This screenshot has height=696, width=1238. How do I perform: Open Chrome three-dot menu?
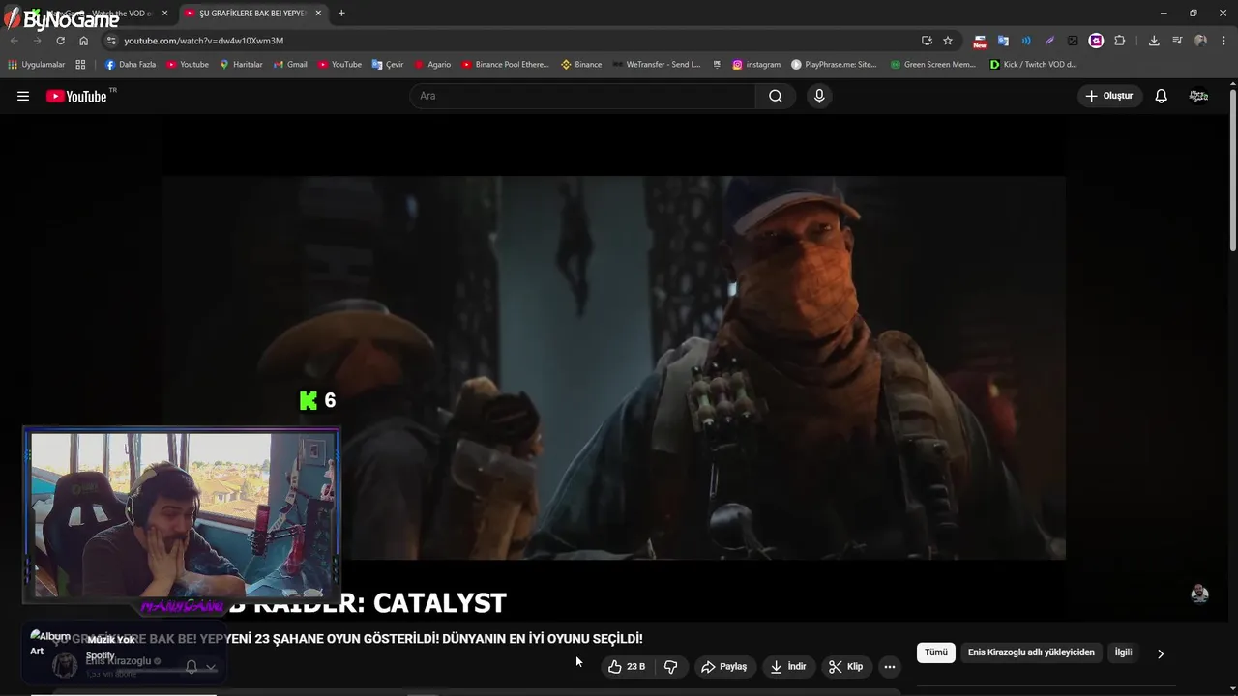click(x=1223, y=41)
